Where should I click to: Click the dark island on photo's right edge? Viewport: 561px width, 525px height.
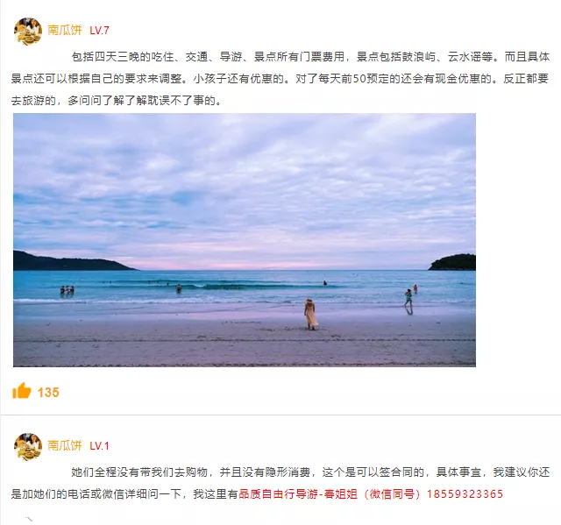[452, 262]
